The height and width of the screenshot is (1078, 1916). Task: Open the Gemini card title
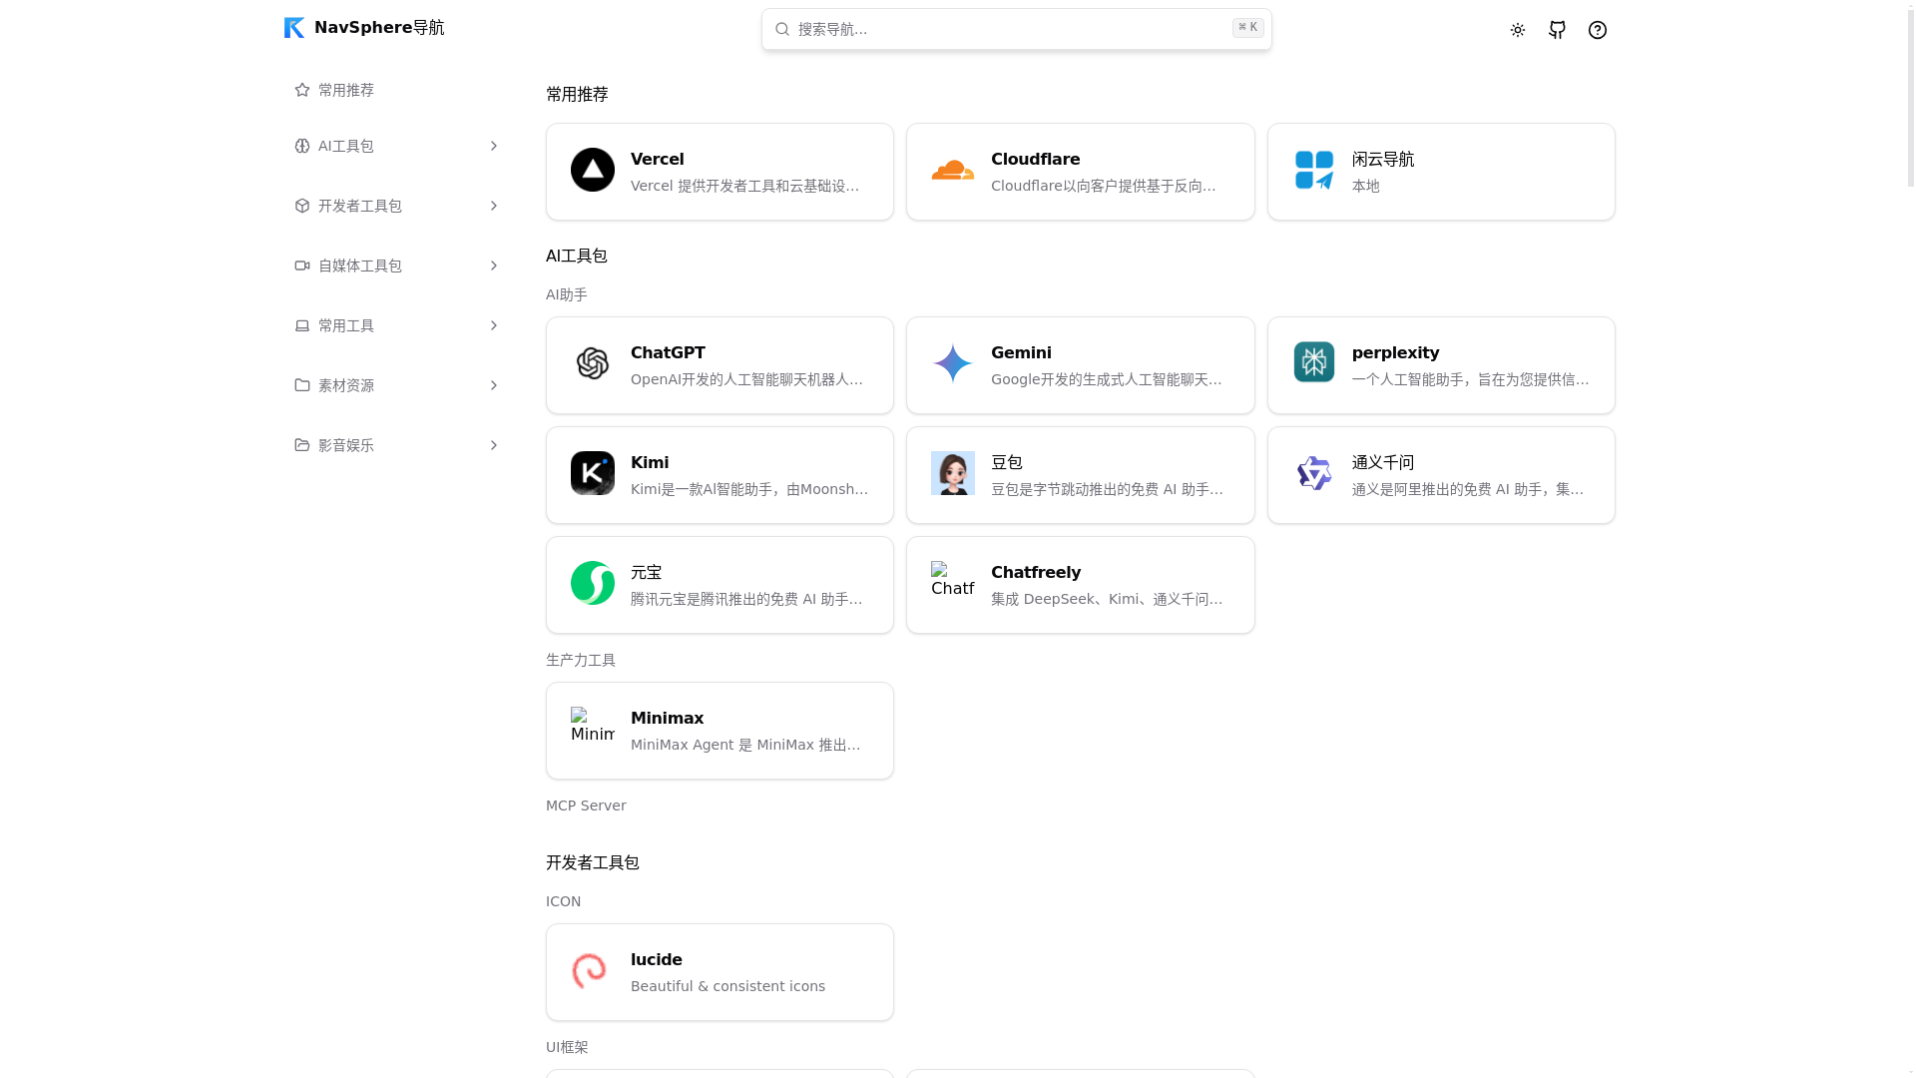1021,352
